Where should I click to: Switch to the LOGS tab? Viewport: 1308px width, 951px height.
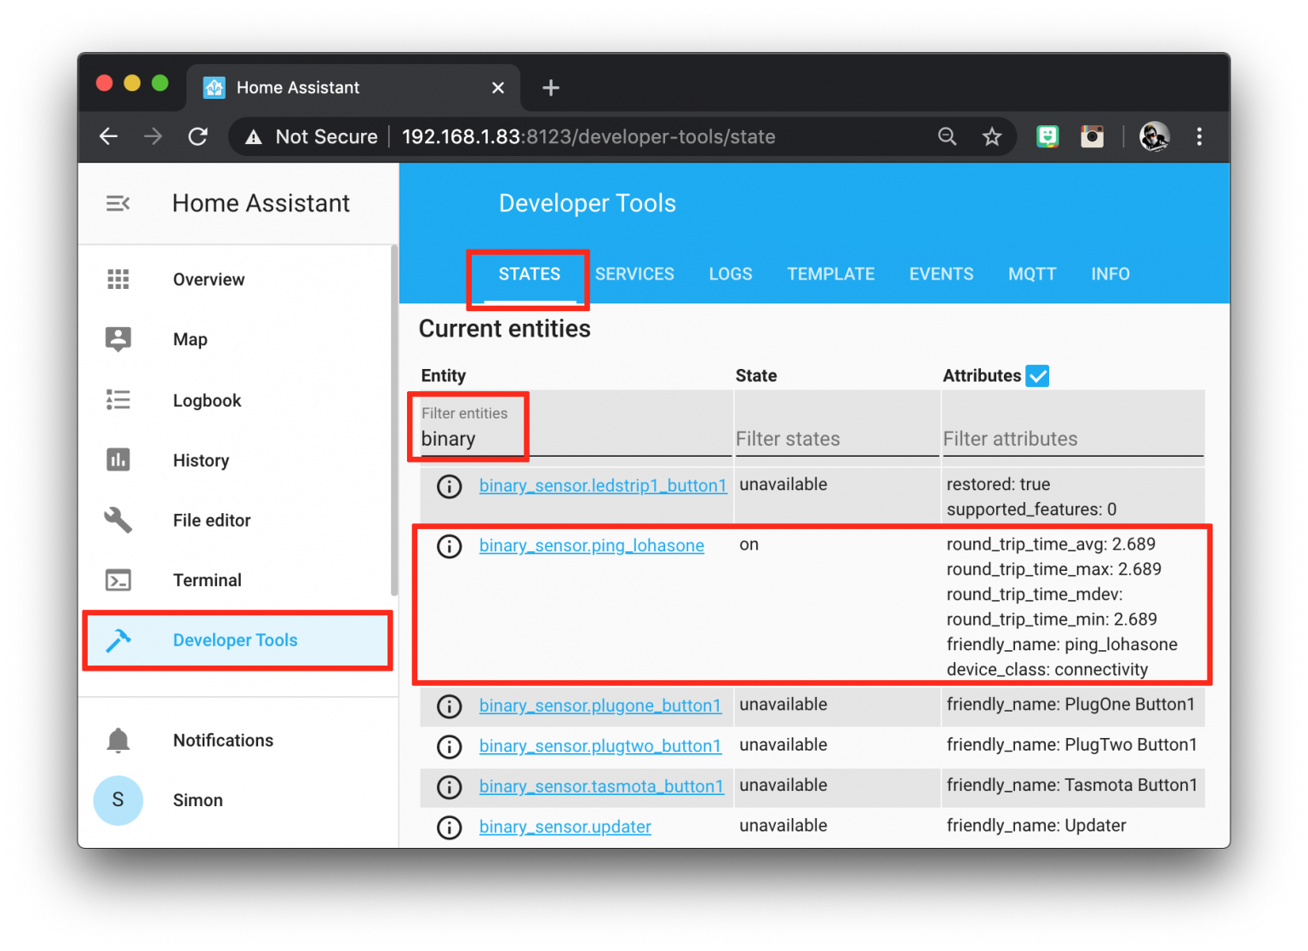click(x=731, y=274)
